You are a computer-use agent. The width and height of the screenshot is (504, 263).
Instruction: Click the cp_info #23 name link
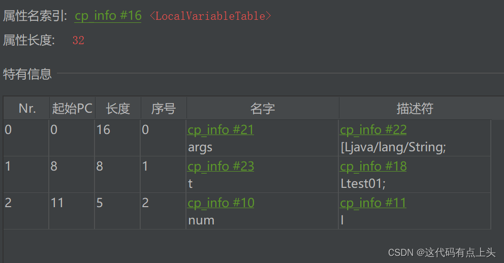click(220, 167)
